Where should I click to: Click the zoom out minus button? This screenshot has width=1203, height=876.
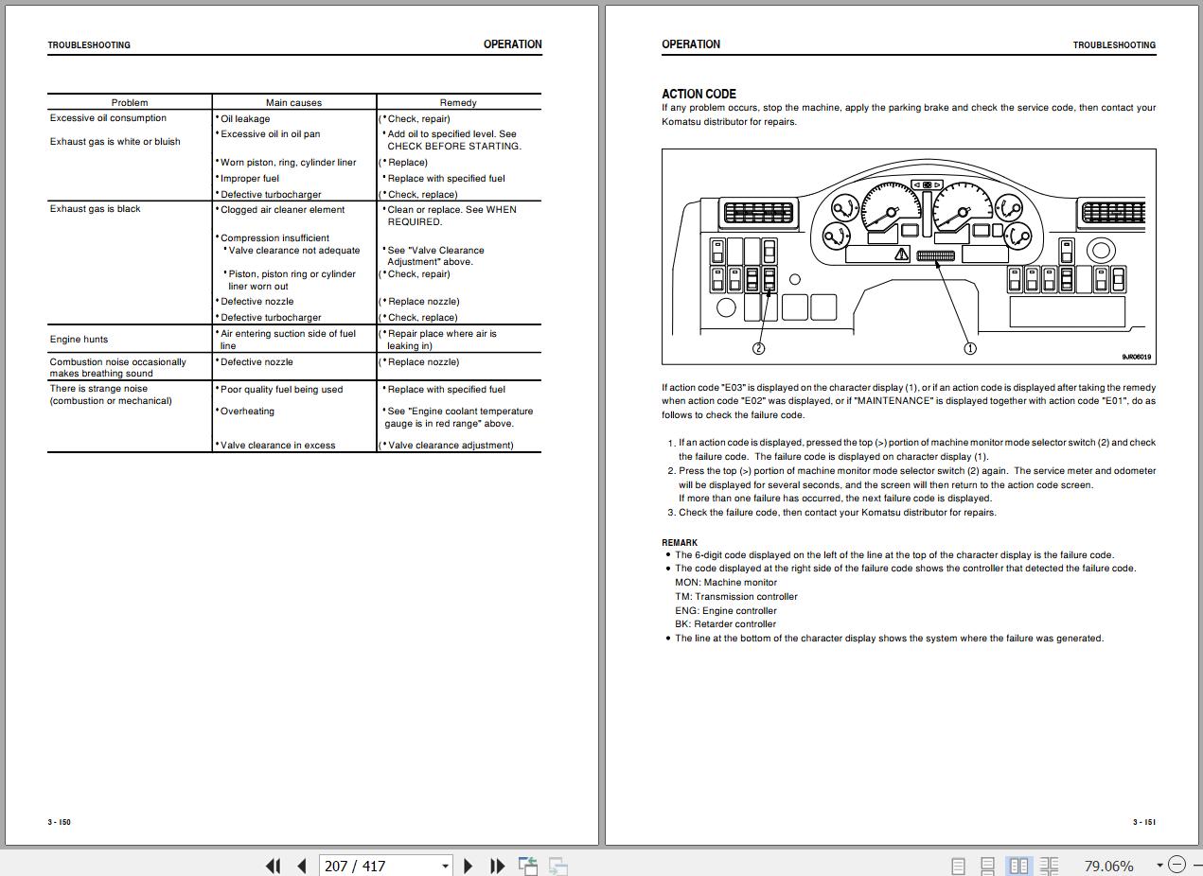click(x=1176, y=865)
